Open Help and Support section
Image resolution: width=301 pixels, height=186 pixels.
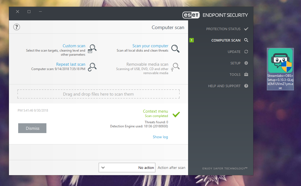(224, 86)
